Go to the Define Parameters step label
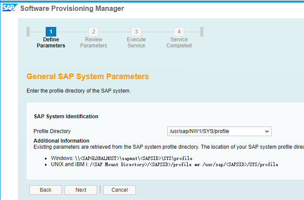Image resolution: width=304 pixels, height=200 pixels. point(51,43)
